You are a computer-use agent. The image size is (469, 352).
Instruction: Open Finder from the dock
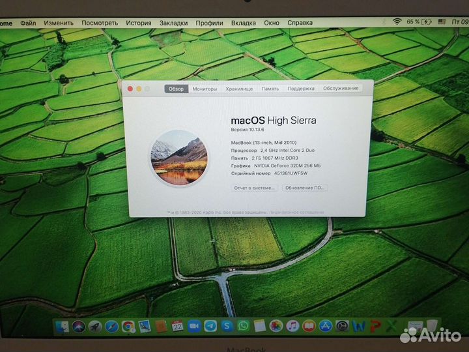[x=63, y=327]
